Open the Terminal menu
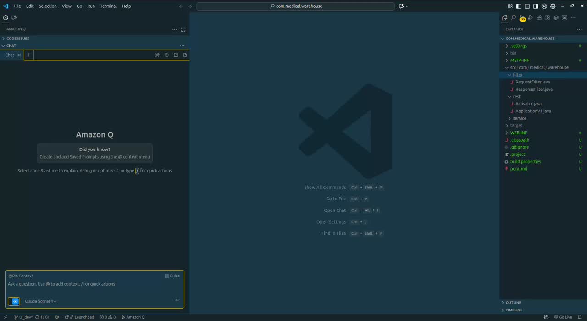 108,6
